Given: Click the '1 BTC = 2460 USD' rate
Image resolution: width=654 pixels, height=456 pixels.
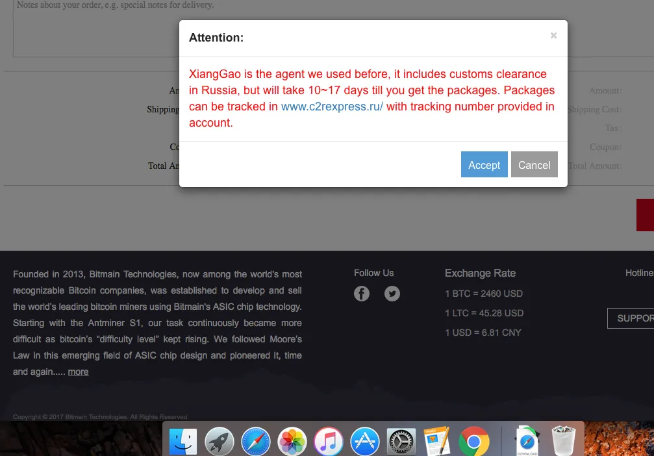Looking at the screenshot, I should pyautogui.click(x=483, y=294).
